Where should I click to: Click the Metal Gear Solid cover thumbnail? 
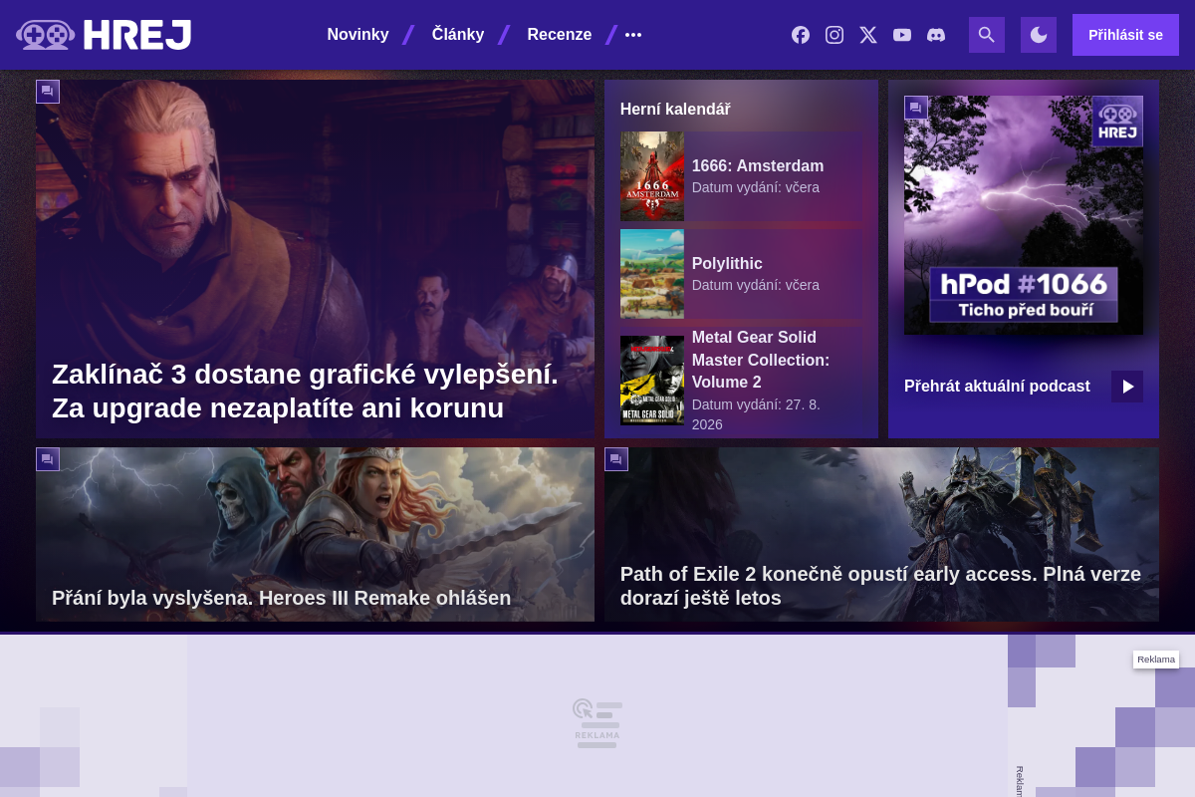(x=652, y=381)
